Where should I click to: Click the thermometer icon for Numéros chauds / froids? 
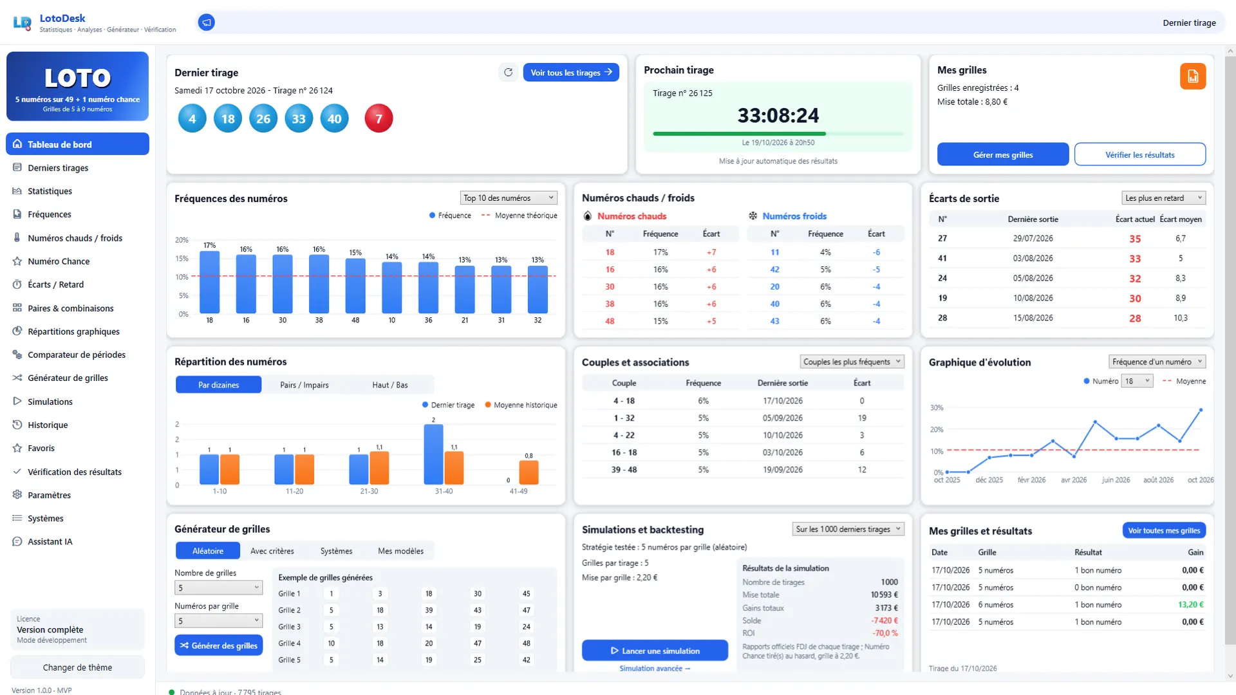(x=17, y=237)
